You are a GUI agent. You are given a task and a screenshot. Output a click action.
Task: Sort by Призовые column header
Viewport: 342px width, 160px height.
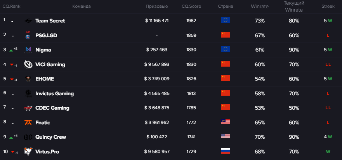157,7
